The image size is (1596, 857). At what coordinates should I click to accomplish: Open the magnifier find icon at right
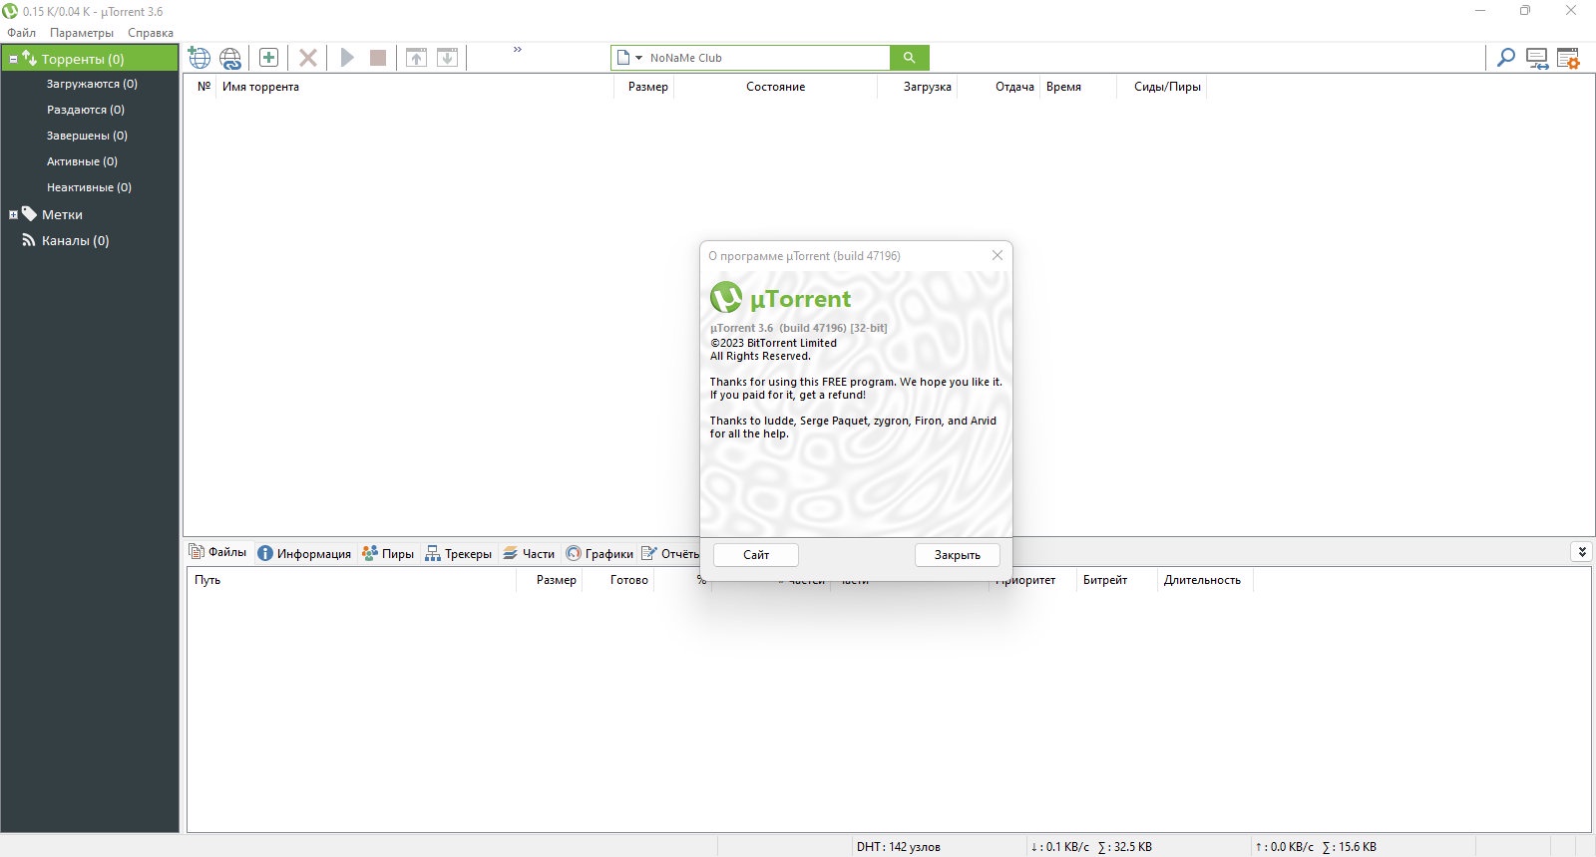pos(1506,58)
